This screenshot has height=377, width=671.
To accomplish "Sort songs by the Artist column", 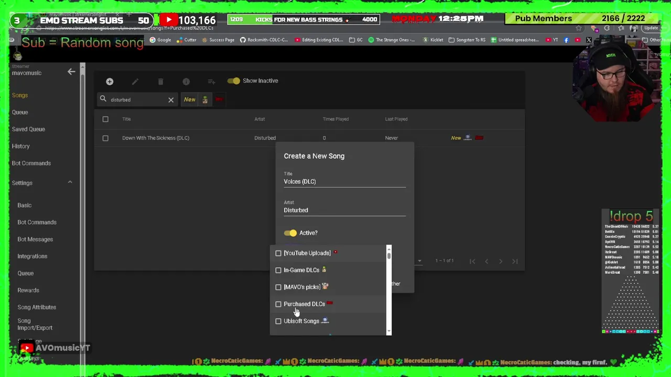I will coord(259,119).
